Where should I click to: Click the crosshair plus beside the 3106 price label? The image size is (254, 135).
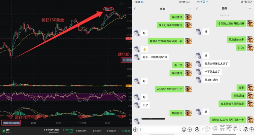(124, 60)
